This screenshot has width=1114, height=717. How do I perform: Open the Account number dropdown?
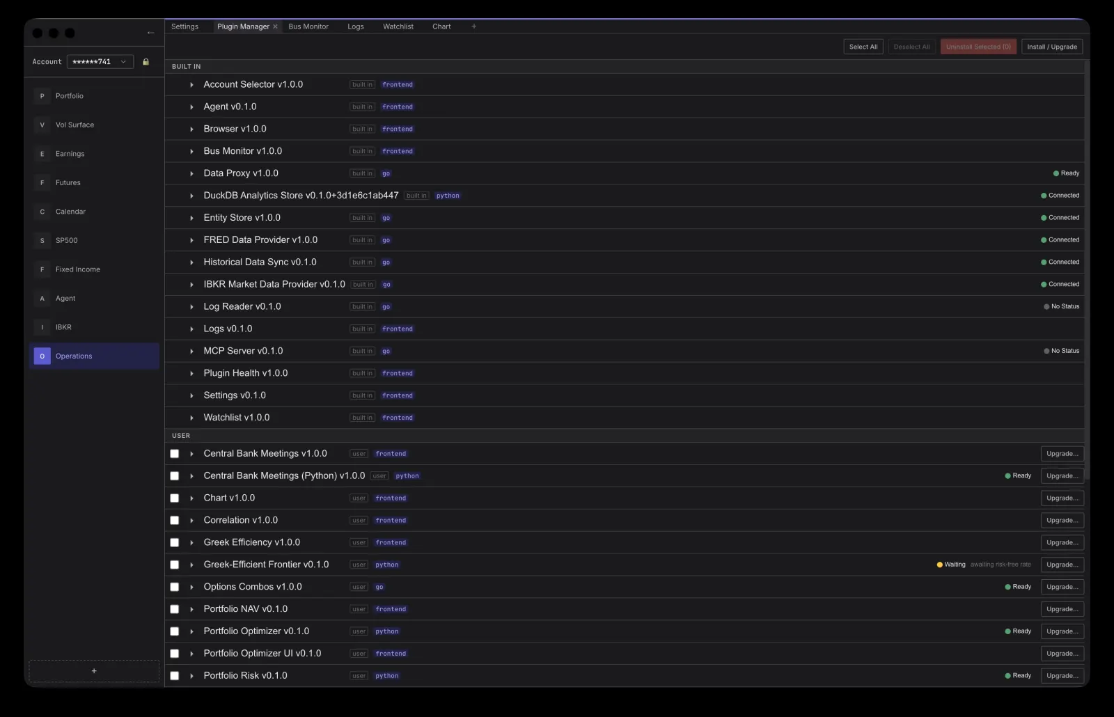100,62
